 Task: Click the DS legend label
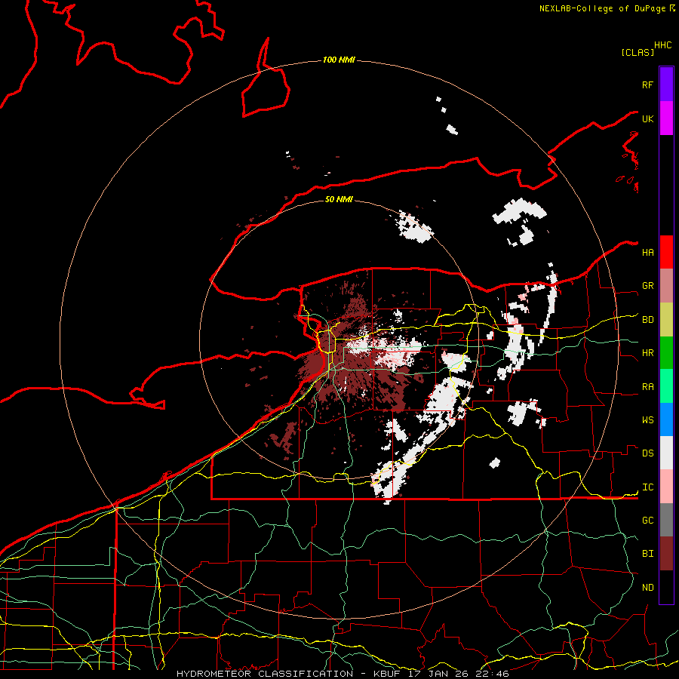click(x=647, y=453)
